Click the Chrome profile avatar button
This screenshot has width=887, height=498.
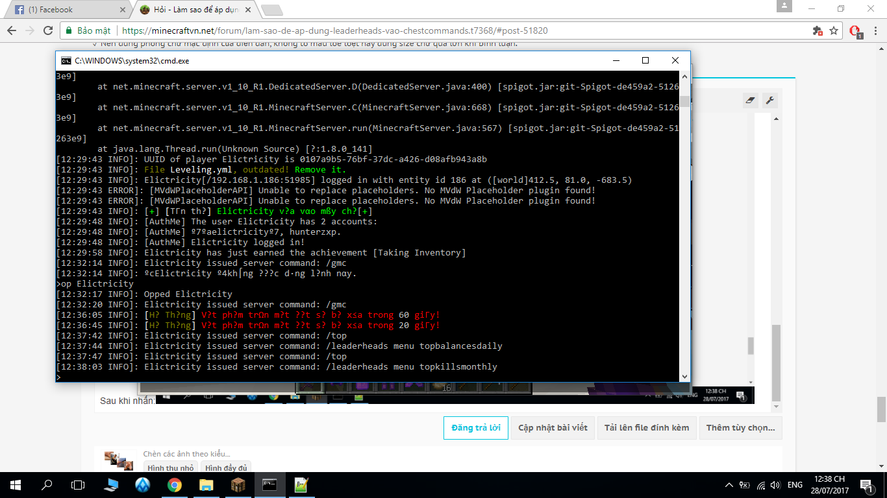click(784, 6)
